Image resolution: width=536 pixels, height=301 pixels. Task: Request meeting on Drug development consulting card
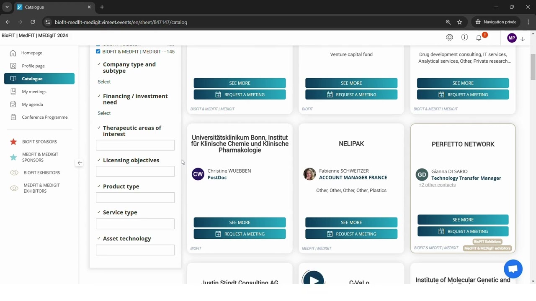pos(463,94)
